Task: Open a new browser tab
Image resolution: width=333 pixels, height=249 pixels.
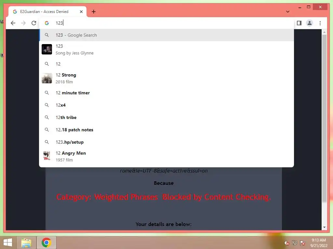Action: click(94, 12)
